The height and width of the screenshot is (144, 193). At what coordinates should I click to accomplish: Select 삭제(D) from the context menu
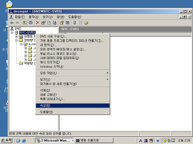pyautogui.click(x=73, y=90)
